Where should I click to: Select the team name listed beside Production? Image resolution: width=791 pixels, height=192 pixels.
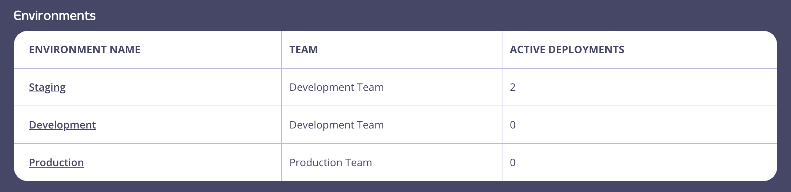tap(331, 162)
